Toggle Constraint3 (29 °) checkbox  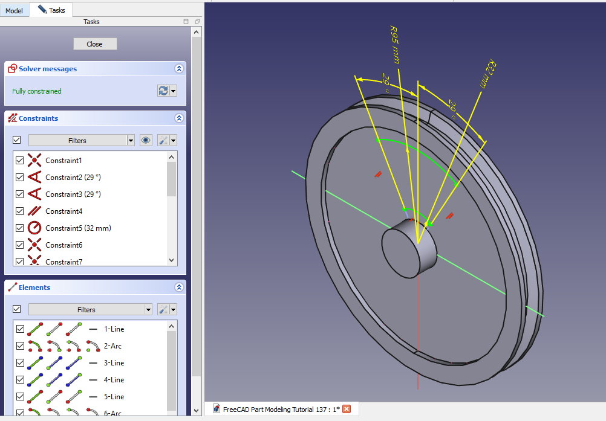20,194
